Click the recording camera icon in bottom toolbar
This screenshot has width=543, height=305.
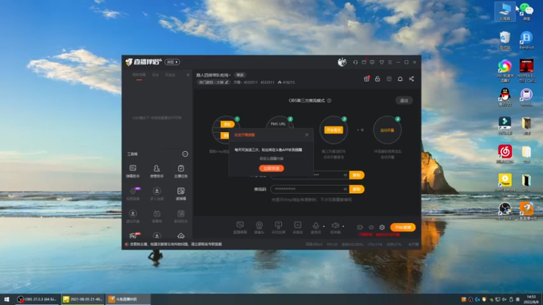coord(360,227)
